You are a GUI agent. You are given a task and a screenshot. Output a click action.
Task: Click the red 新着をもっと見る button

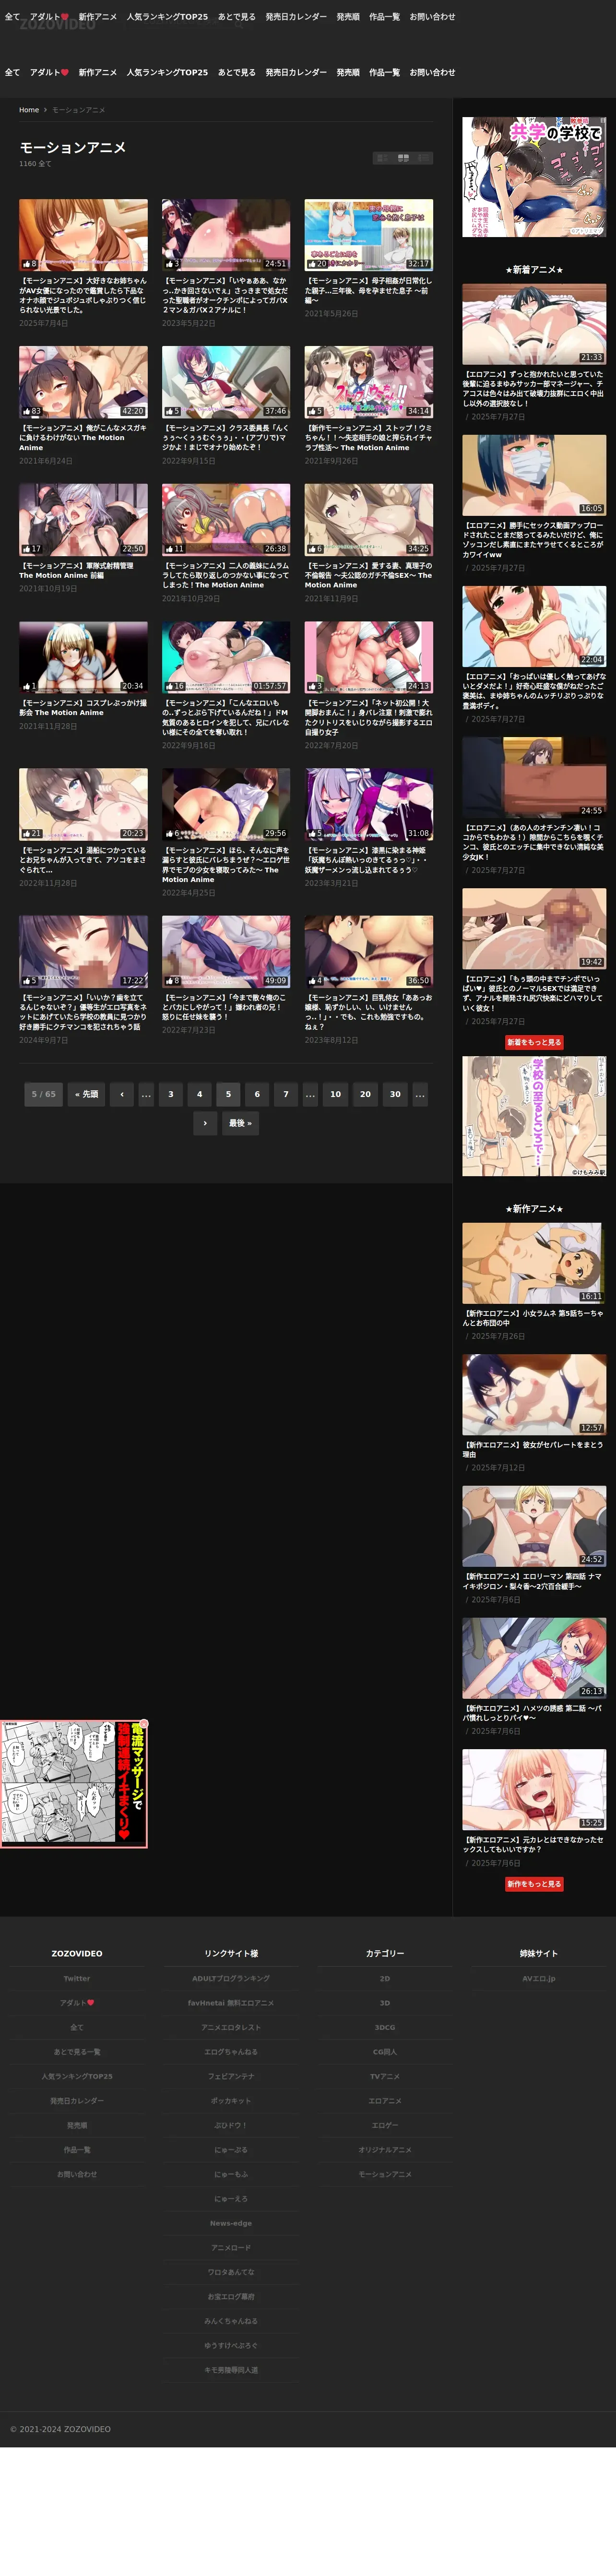(534, 1042)
